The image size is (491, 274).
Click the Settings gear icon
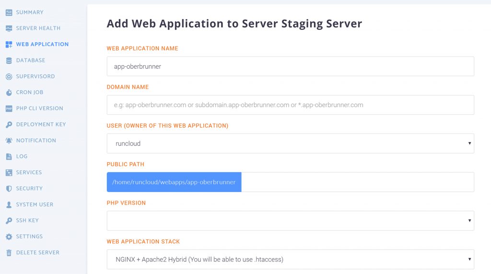tap(9, 237)
